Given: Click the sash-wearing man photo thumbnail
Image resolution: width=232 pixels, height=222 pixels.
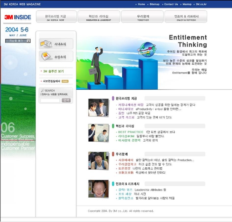Looking at the screenshot, I should point(99,133).
